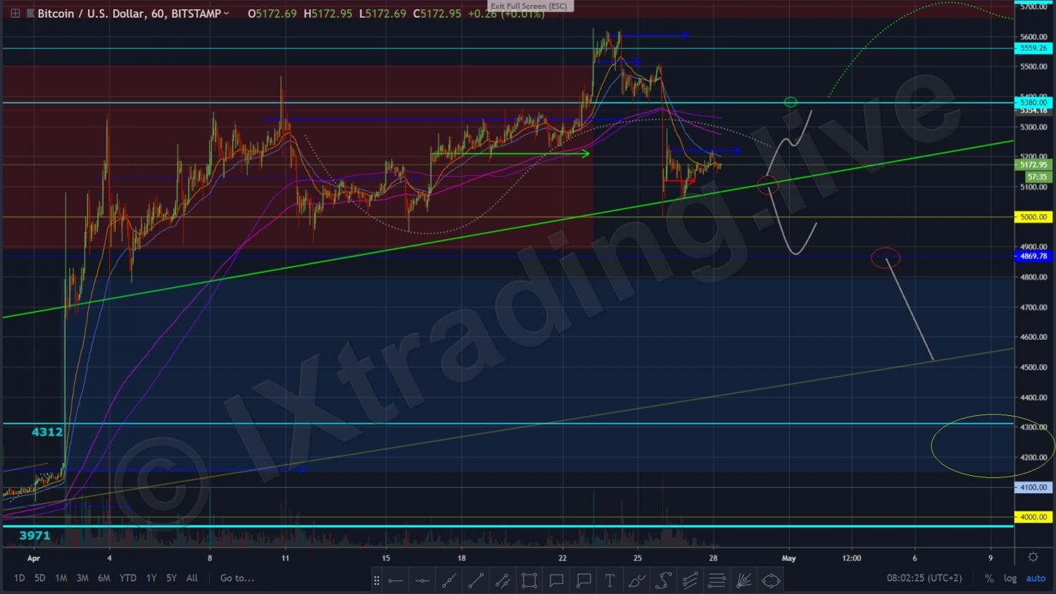Activate the brush drawing tool
This screenshot has width=1056, height=594.
coord(636,581)
